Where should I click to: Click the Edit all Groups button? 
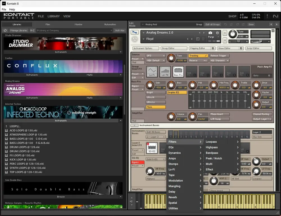click(212, 24)
